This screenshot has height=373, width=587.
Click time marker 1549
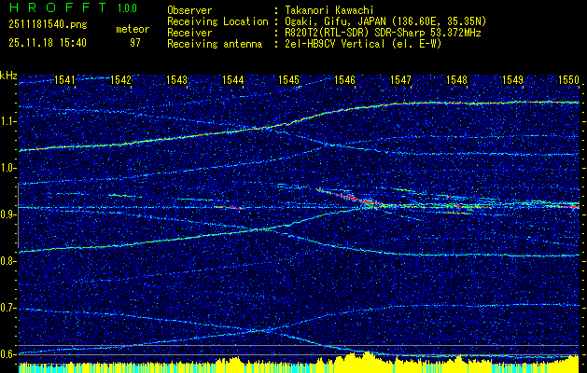click(512, 79)
